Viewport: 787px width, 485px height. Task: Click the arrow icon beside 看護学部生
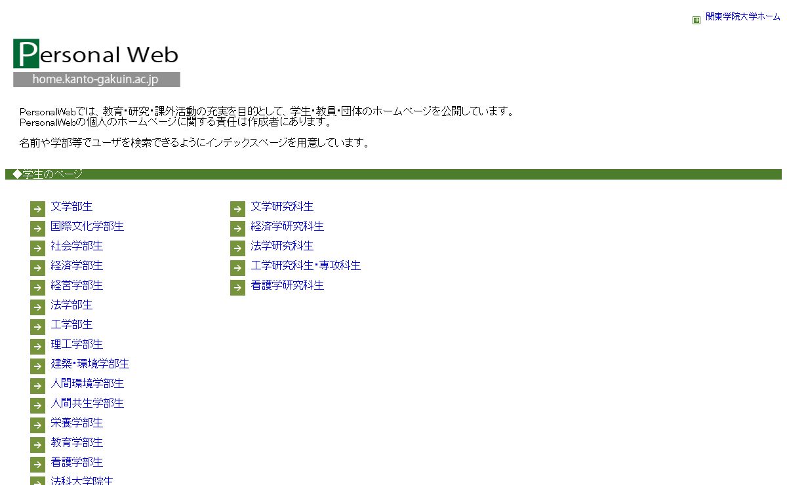pyautogui.click(x=37, y=465)
